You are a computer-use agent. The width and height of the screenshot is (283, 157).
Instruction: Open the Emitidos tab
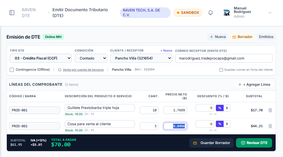click(x=266, y=37)
